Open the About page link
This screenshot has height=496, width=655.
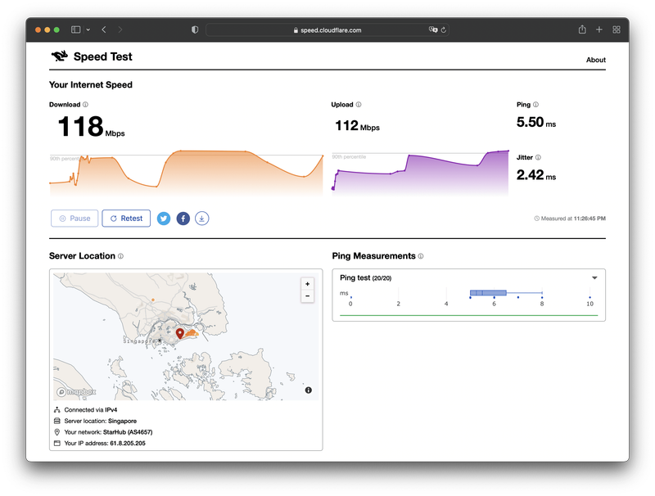(x=595, y=60)
